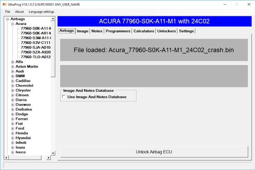Expand the Daihatsu tree node
Screen dimensions: 255x170
tap(12, 109)
